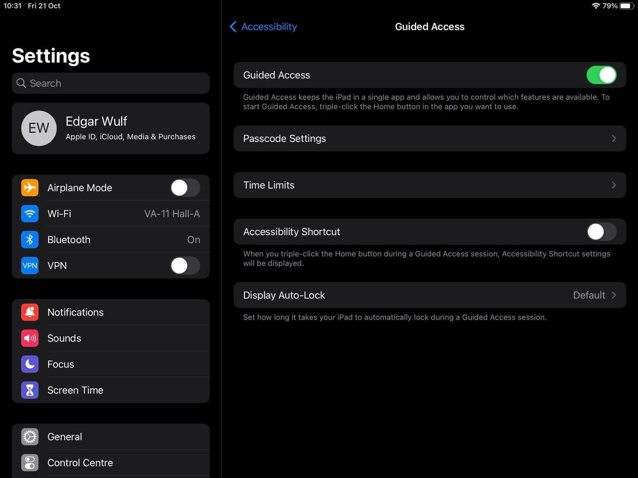Tap the General gear icon

[30, 437]
